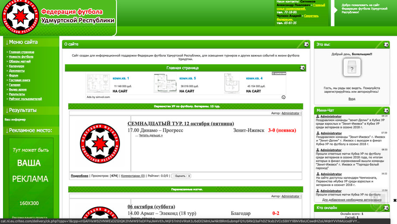Click 'Читать дальше »' in the first post
The width and height of the screenshot is (397, 224).
coord(151,136)
